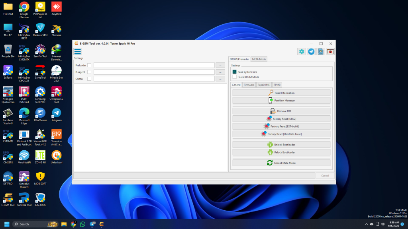Check the Scatter checkbox
The image size is (408, 229).
89,79
